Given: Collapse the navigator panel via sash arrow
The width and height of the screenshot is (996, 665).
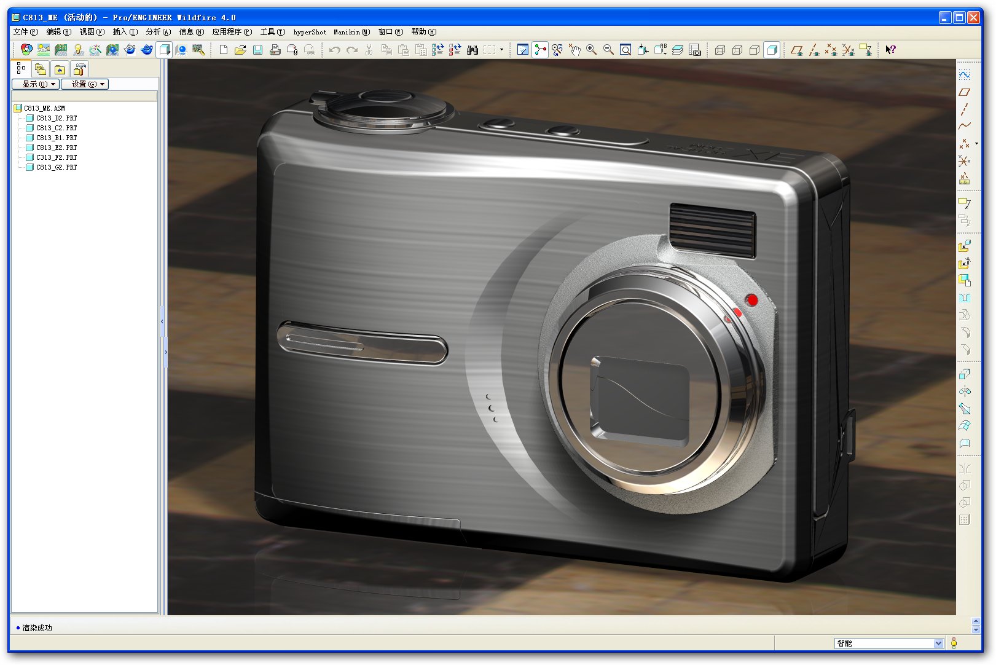Looking at the screenshot, I should tap(162, 321).
